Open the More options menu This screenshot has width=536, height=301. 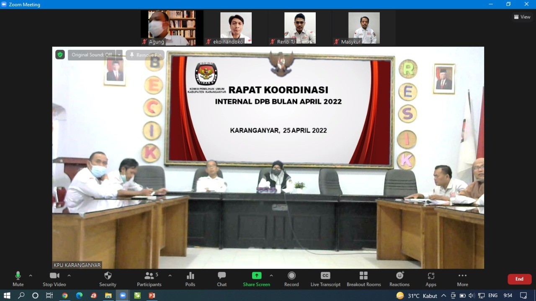pyautogui.click(x=462, y=278)
